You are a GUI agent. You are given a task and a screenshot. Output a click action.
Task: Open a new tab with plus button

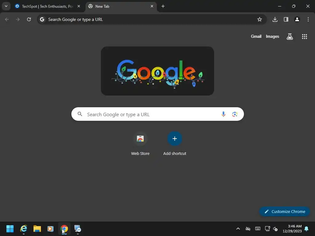tap(163, 6)
